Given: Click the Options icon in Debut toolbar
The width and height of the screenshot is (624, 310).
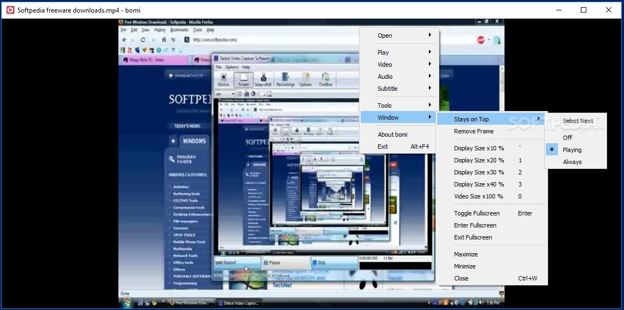Looking at the screenshot, I should pos(305,79).
